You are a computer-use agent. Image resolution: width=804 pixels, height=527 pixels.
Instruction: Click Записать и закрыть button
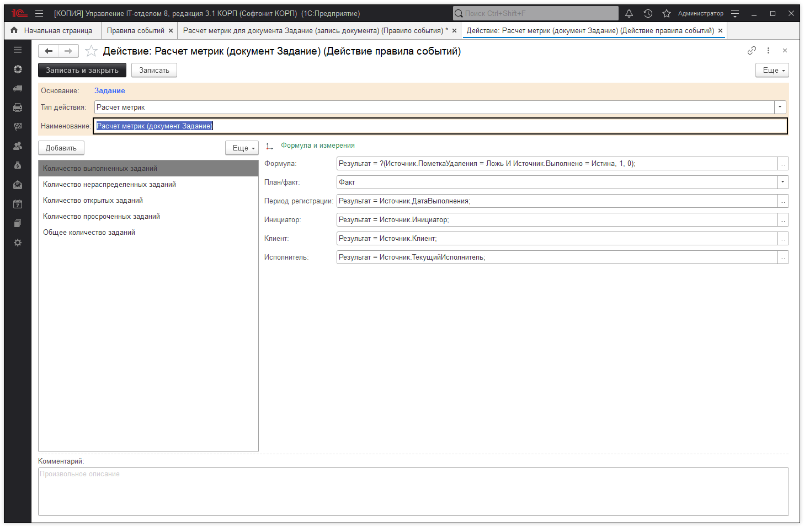click(82, 71)
